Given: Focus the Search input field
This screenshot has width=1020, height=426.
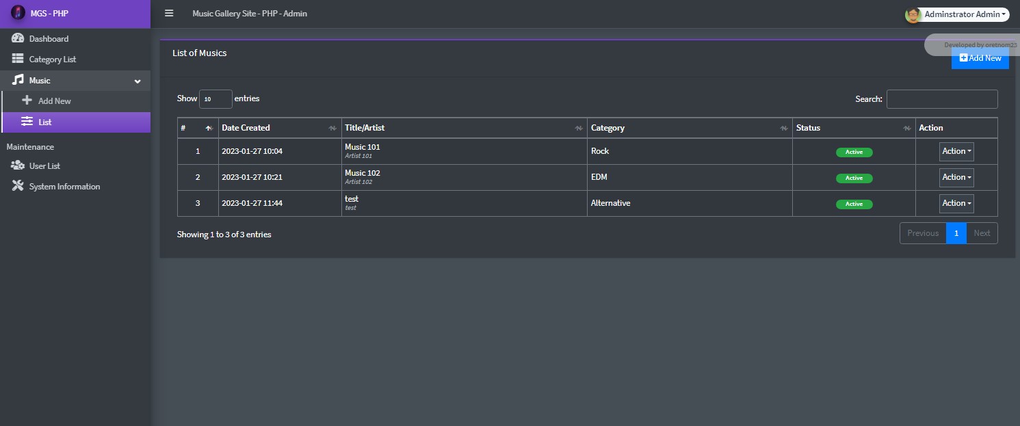Looking at the screenshot, I should pyautogui.click(x=942, y=99).
